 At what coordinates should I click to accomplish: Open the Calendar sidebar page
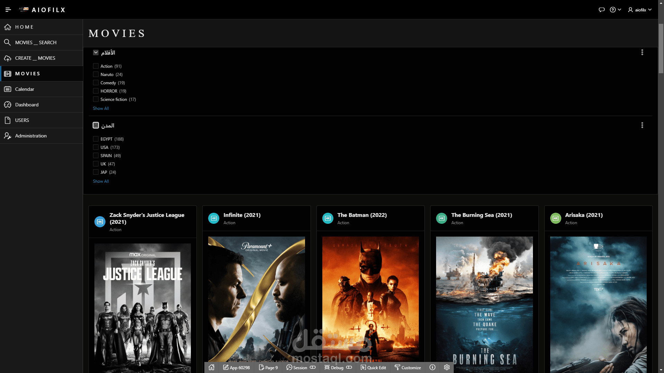coord(25,89)
